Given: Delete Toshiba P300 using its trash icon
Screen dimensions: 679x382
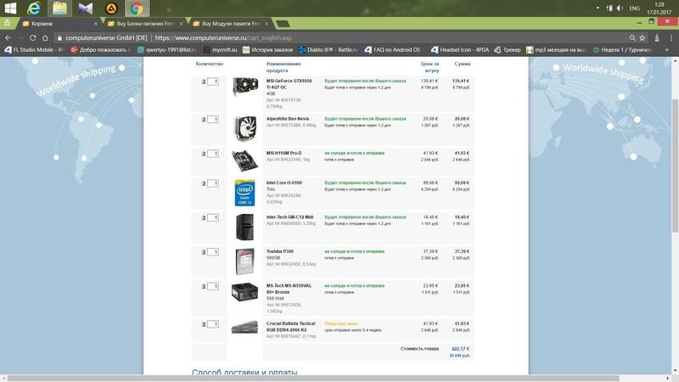Looking at the screenshot, I should (204, 252).
